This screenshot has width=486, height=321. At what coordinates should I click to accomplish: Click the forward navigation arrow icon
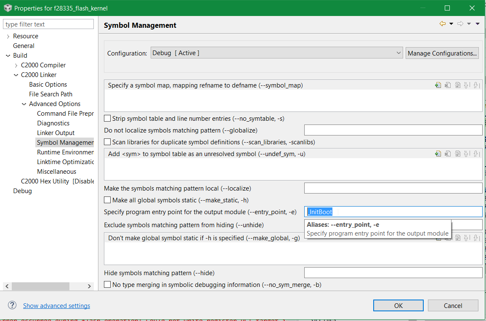(460, 24)
